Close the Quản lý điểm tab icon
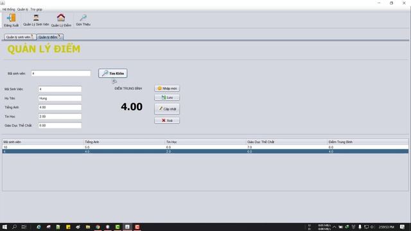The image size is (411, 231). (59, 37)
